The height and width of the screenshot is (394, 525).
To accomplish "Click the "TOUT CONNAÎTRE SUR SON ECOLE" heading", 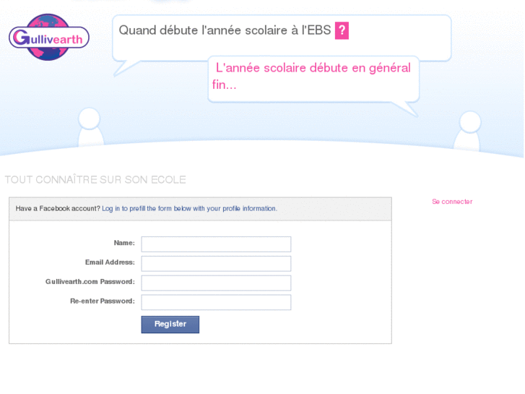I will (95, 180).
